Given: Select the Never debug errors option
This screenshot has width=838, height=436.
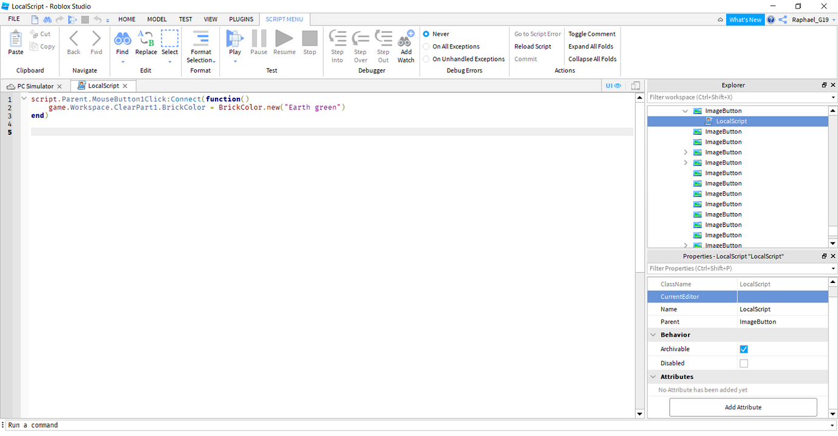Looking at the screenshot, I should point(426,34).
